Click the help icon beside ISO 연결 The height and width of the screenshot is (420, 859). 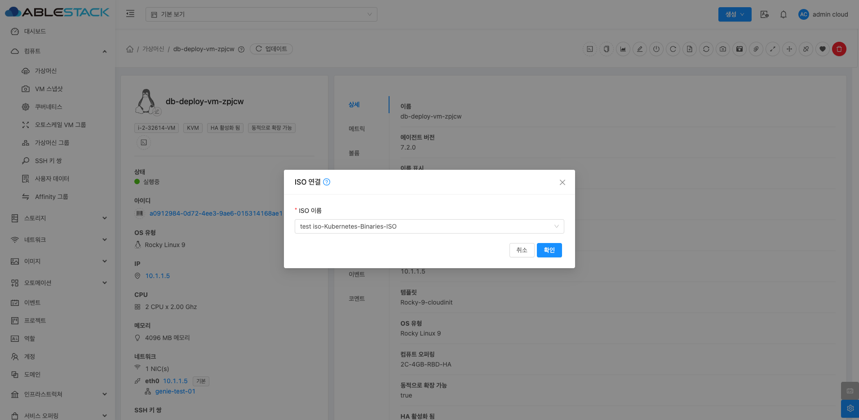pos(327,182)
